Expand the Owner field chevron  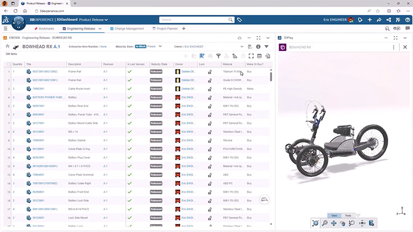[x=242, y=47]
